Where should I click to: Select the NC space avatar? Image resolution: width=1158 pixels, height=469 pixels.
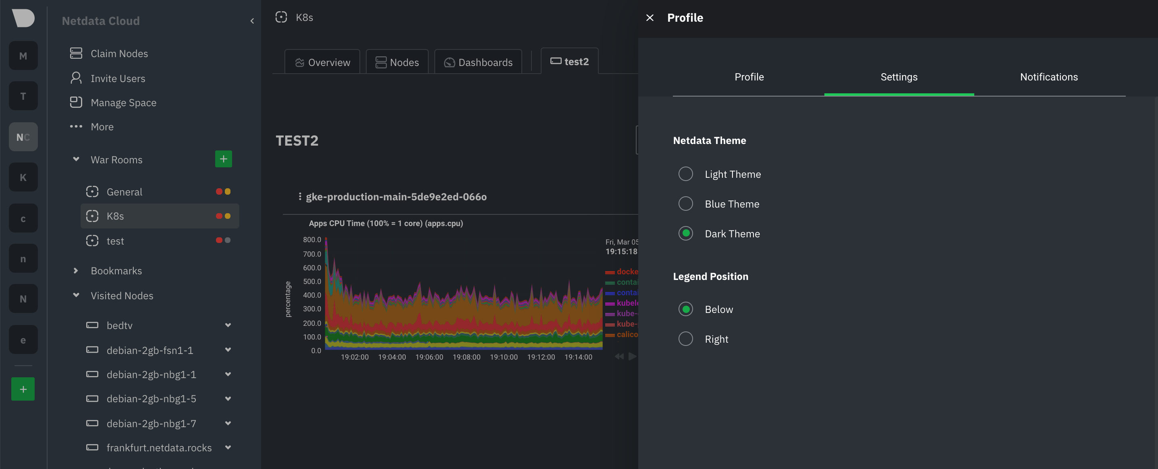tap(23, 137)
